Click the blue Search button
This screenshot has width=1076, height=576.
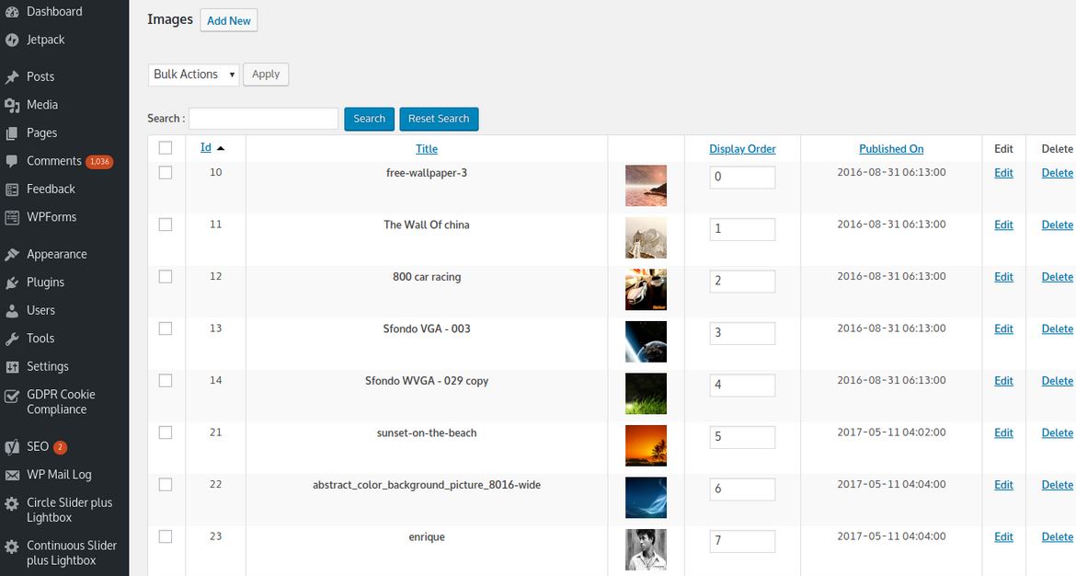pos(369,119)
